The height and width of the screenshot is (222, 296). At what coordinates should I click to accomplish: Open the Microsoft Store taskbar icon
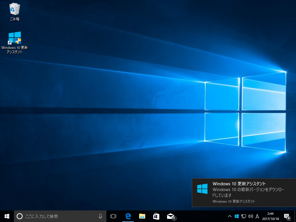156,216
